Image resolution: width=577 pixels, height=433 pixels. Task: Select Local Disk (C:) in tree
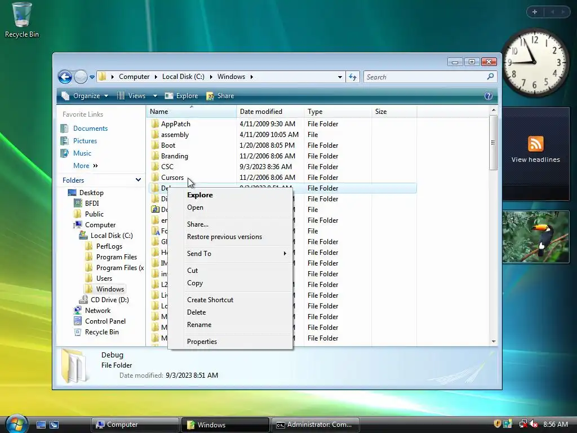tap(112, 235)
